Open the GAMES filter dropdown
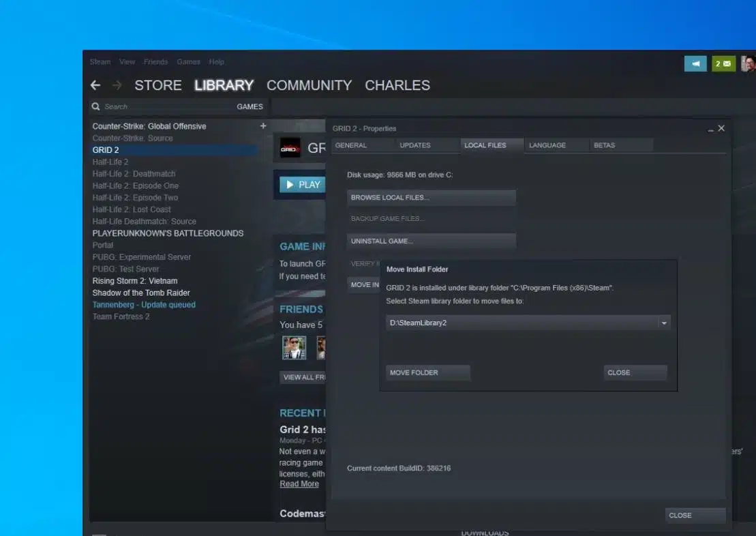 pyautogui.click(x=250, y=106)
